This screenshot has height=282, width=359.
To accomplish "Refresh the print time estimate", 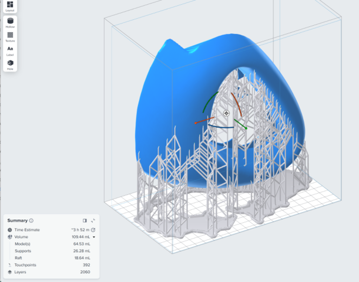I will (93, 230).
